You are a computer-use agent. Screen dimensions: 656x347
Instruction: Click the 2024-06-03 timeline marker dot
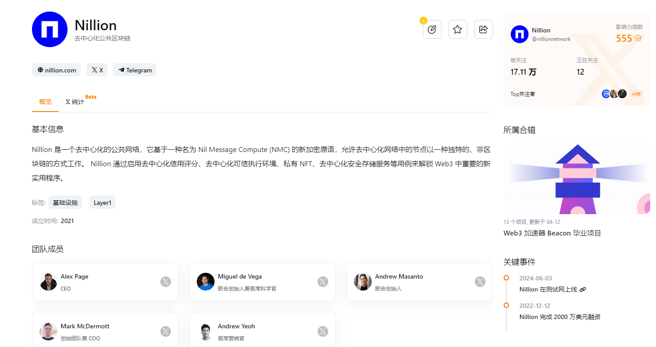pyautogui.click(x=506, y=278)
